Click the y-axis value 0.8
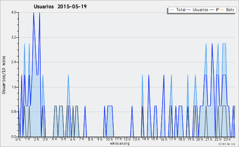This screenshot has width=239, height=147. (x=14, y=112)
